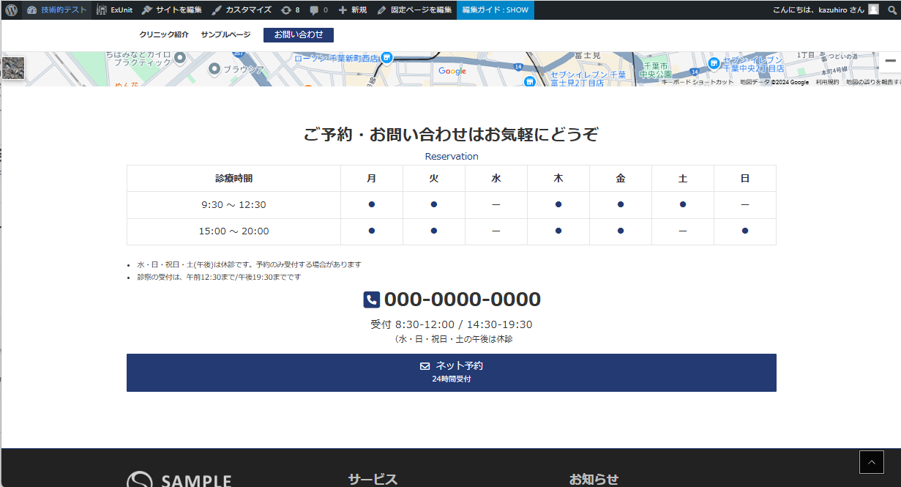Toggle the 編集ガイド : SHOW button
901x487 pixels.
[x=495, y=10]
